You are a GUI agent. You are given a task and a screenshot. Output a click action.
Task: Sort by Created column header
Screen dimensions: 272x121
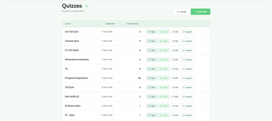coord(111,24)
